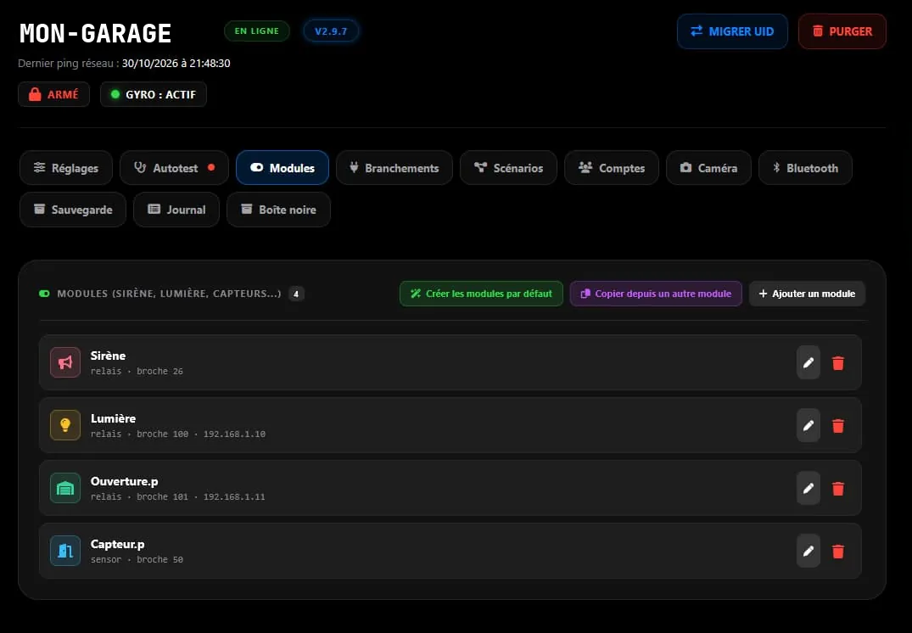Click the ping timestamp 30/10/2026 à 21:48:30
Image resolution: width=912 pixels, height=633 pixels.
[x=176, y=64]
